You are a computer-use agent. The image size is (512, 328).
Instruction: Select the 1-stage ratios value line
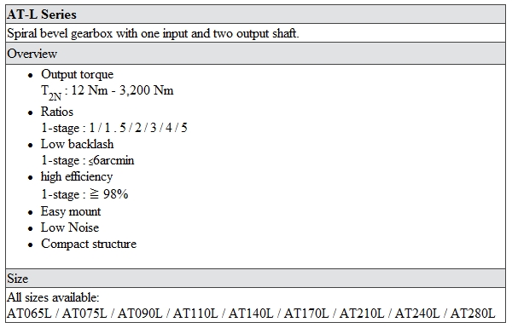pyautogui.click(x=114, y=128)
